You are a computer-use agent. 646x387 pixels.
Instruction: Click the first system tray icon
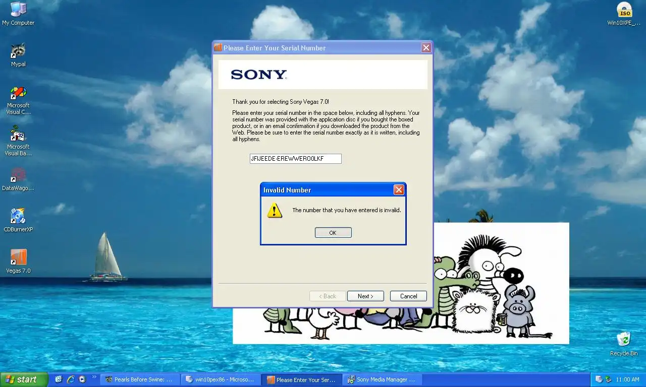pyautogui.click(x=599, y=379)
